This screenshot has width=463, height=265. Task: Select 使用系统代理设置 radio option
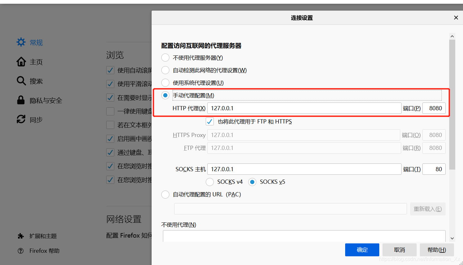[x=165, y=83]
